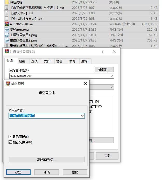
Task: Click the size 3,073,058... of the rar file
Action: click(149, 24)
